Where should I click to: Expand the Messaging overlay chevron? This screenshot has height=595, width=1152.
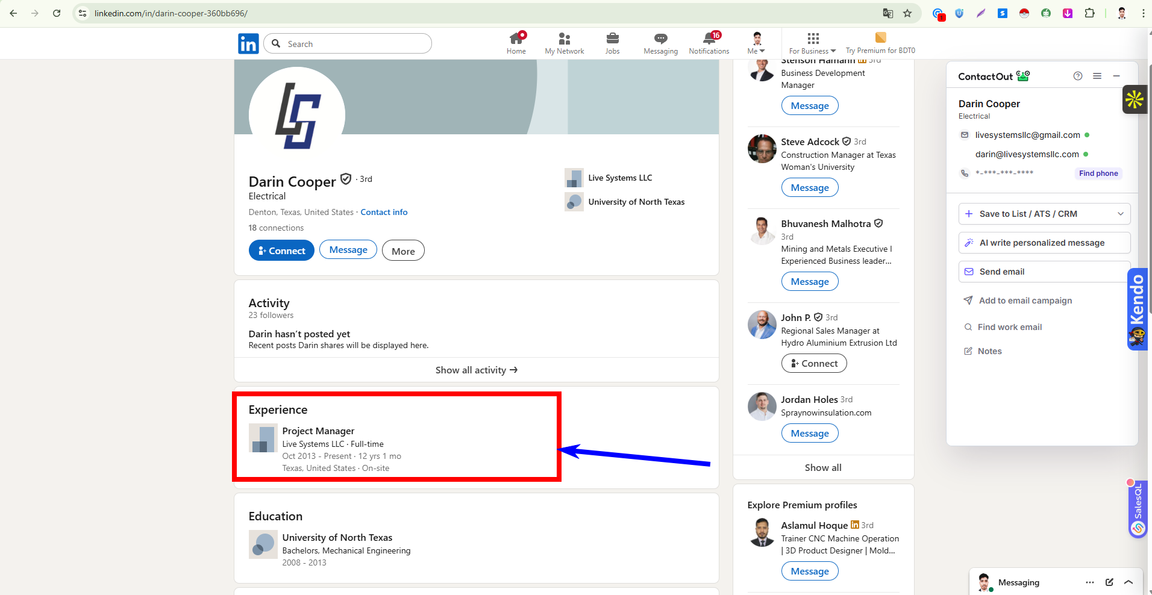[x=1129, y=582]
